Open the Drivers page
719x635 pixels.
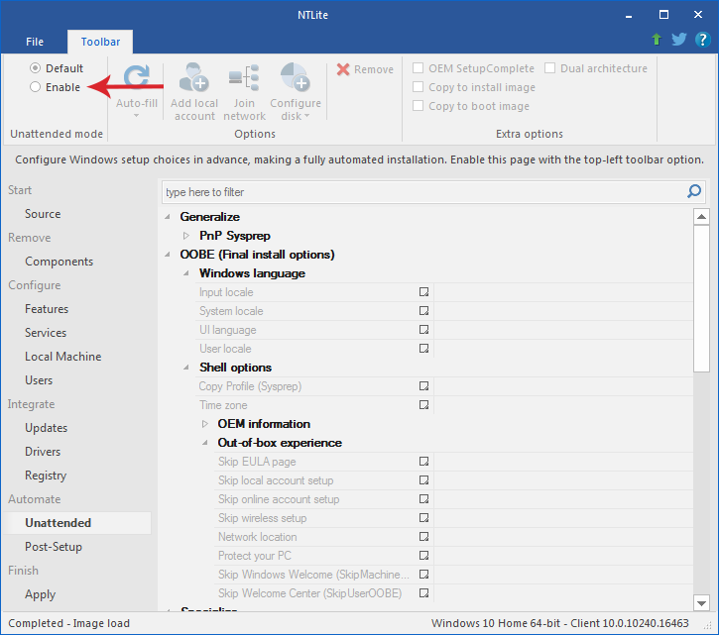[43, 452]
